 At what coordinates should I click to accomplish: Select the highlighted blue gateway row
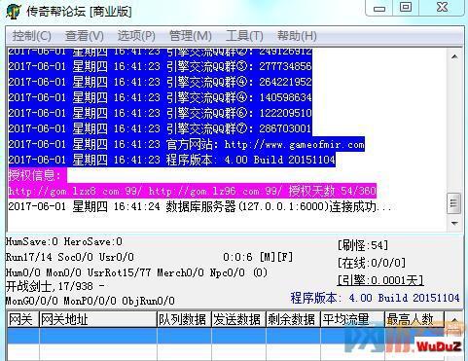(x=226, y=336)
